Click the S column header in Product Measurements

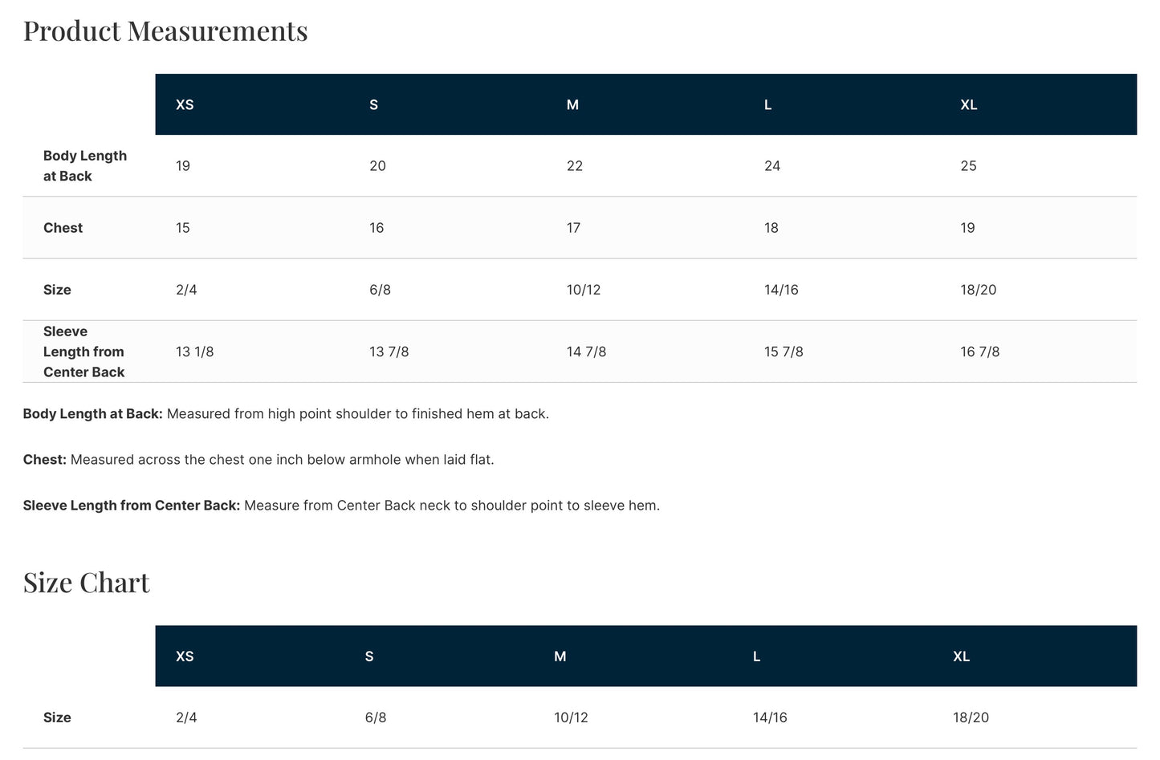pyautogui.click(x=373, y=104)
